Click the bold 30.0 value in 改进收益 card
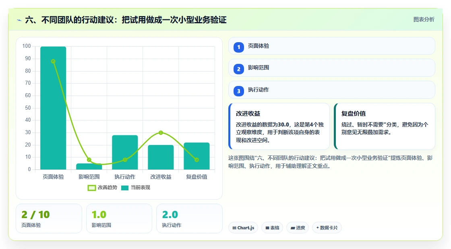 click(x=283, y=124)
